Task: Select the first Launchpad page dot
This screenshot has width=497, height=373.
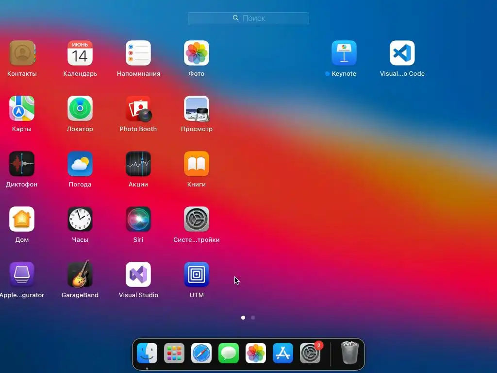Action: pos(243,318)
